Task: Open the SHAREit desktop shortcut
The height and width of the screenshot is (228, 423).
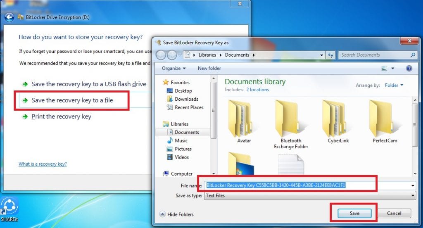Action: point(9,210)
